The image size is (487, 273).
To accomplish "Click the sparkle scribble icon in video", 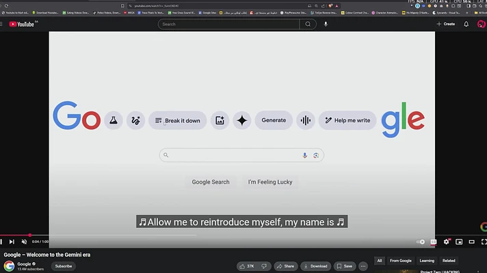I will coord(135,120).
